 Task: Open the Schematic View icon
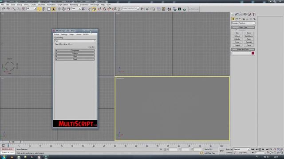pos(164,9)
